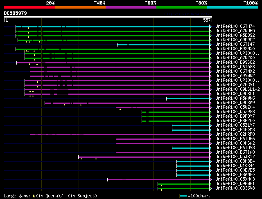Select subject UniRef100_A9P9D2
The height and width of the screenshot is (199, 262).
pos(235,40)
